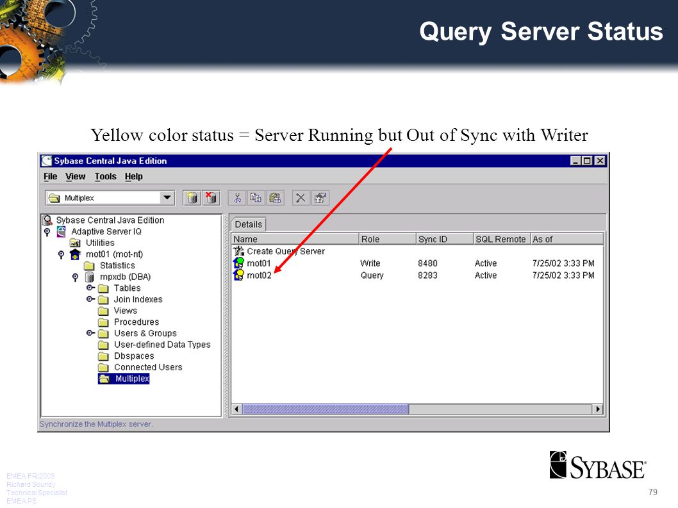Click the As of timestamp in mot01 row
Viewport: 678px width, 508px height.
point(563,263)
